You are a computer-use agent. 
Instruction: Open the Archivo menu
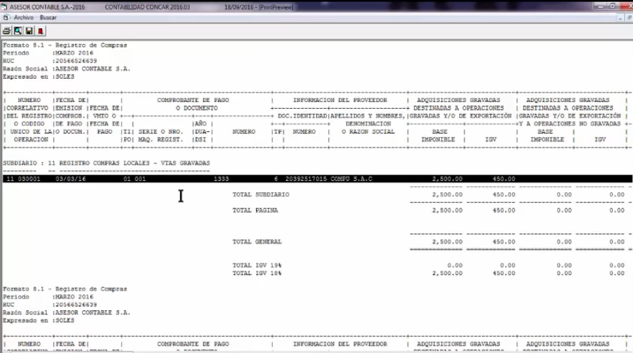click(x=23, y=18)
